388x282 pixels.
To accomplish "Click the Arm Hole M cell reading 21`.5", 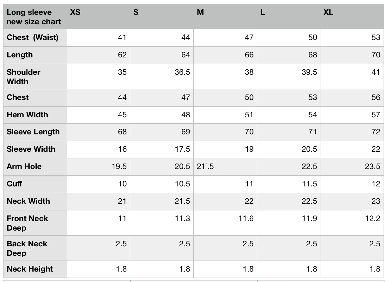I will click(x=225, y=167).
